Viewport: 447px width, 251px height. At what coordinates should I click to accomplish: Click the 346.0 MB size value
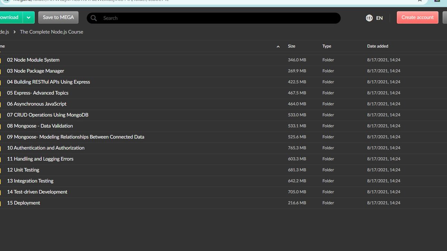click(x=297, y=60)
